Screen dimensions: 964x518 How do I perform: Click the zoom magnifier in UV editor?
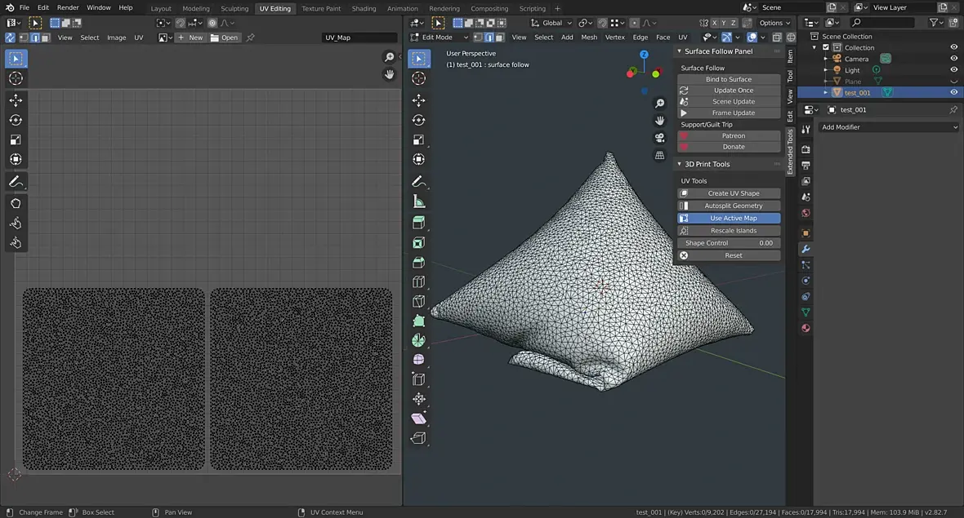click(390, 57)
